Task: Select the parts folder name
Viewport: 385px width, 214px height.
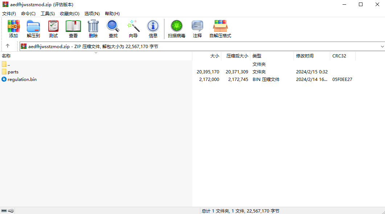Action: click(13, 72)
